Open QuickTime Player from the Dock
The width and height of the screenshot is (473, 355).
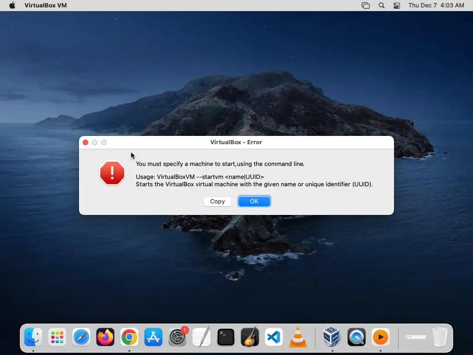click(356, 337)
